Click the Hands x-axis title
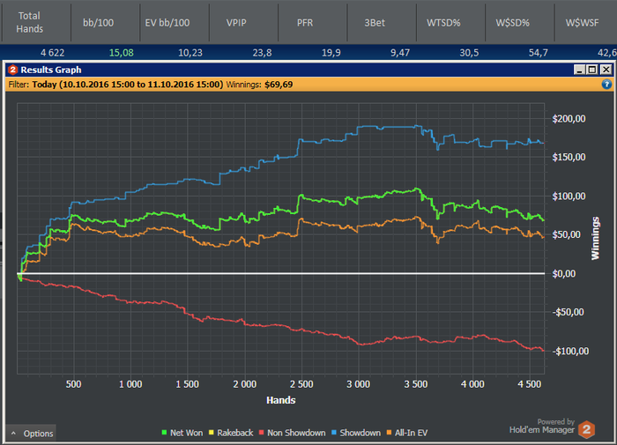 click(281, 400)
